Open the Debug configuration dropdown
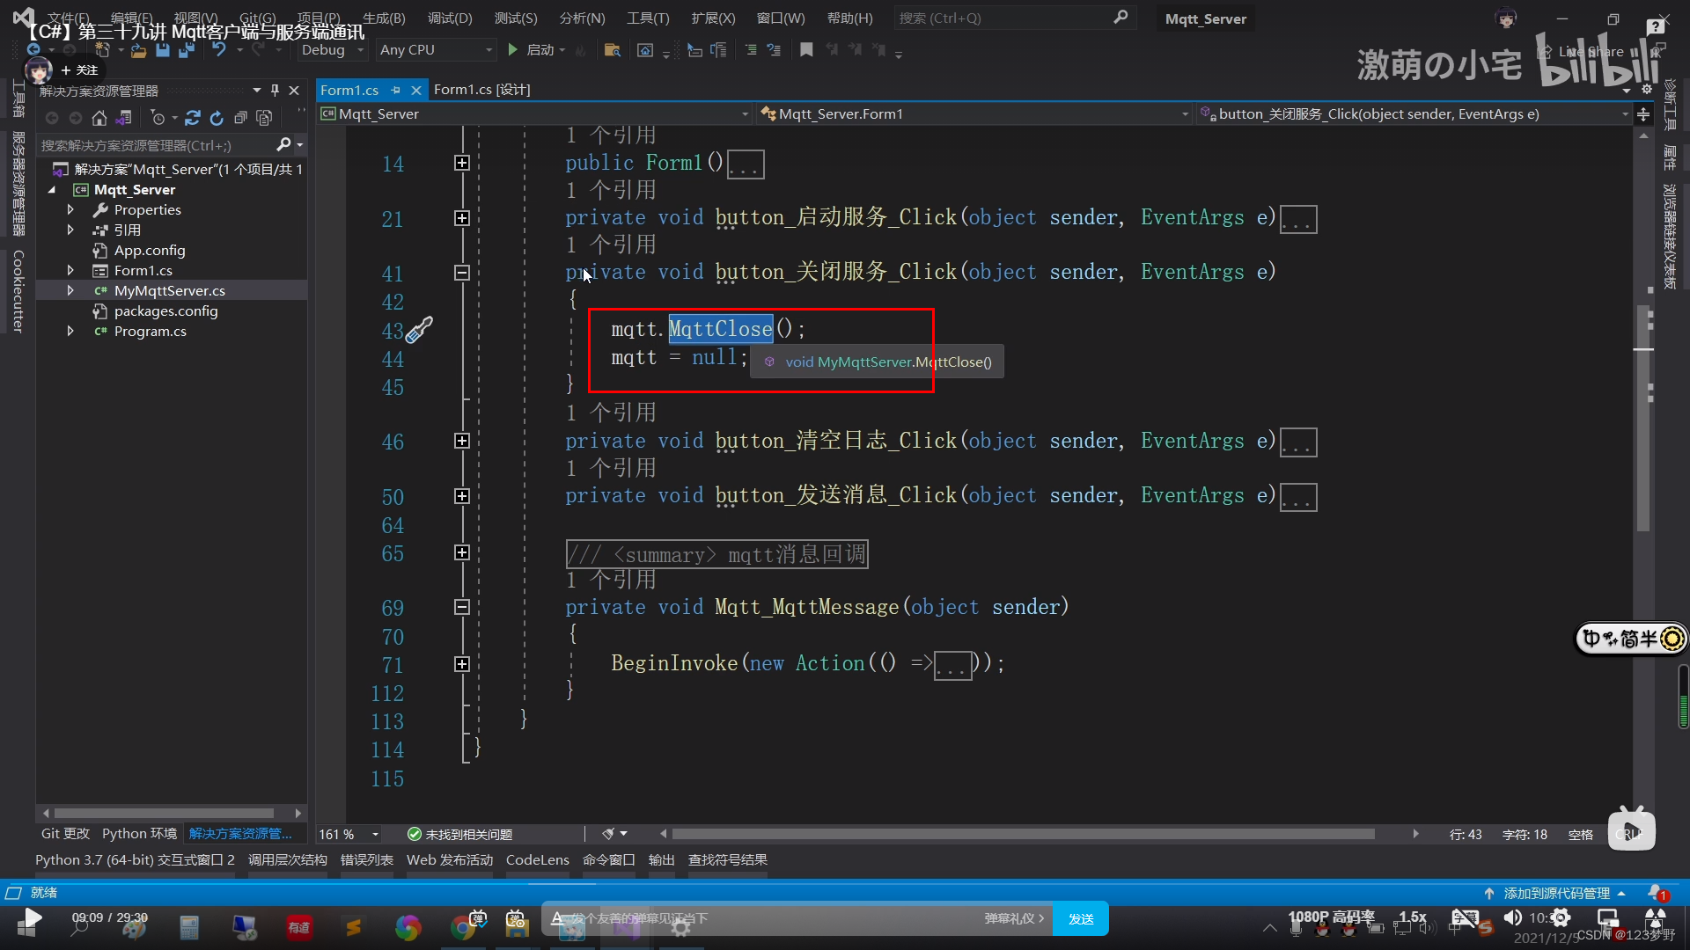1690x950 pixels. (360, 50)
